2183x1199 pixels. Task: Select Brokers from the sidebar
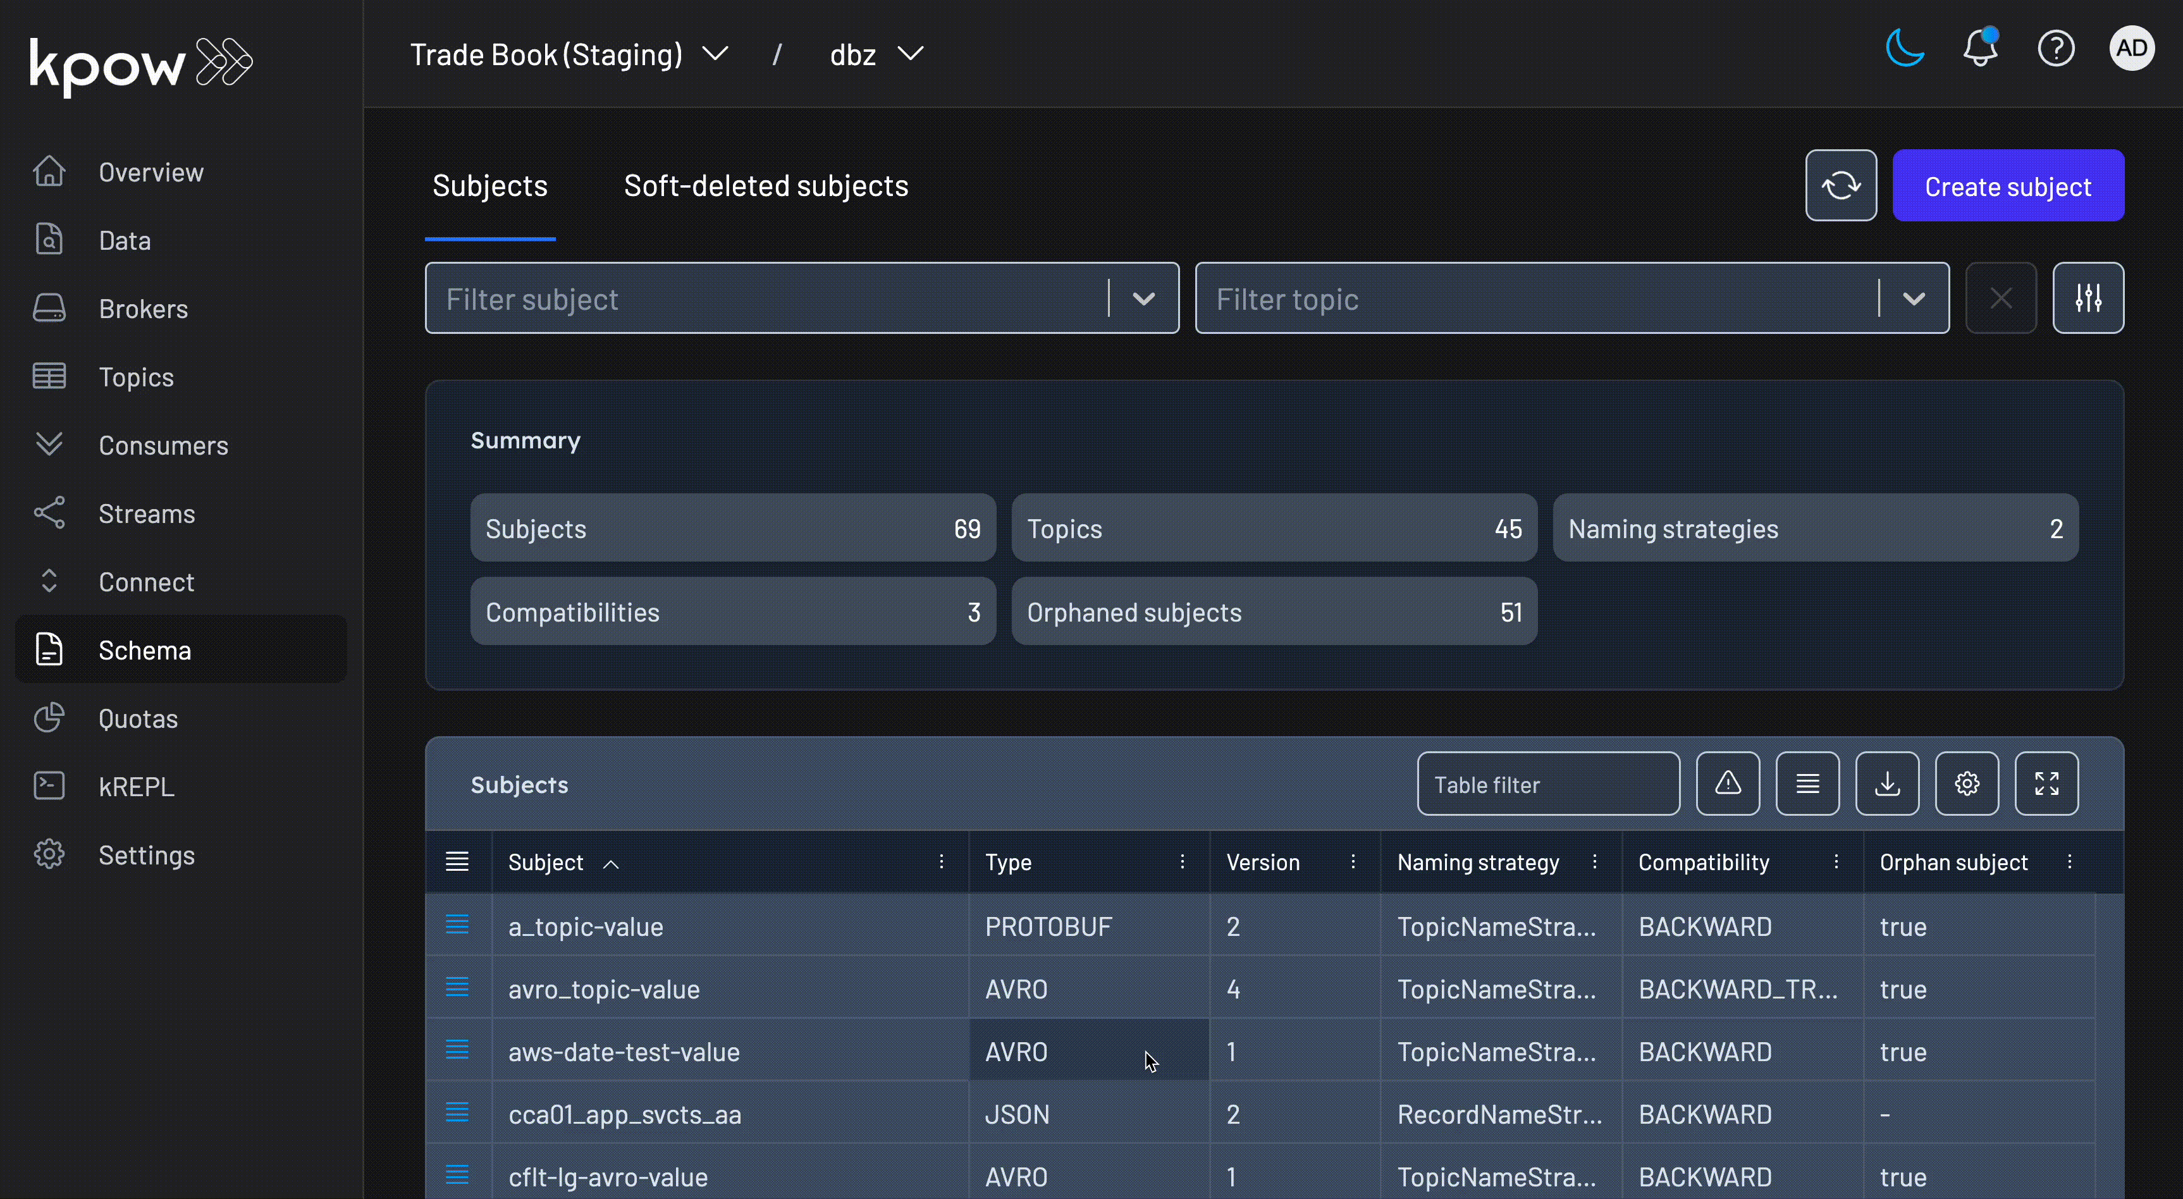pos(143,309)
